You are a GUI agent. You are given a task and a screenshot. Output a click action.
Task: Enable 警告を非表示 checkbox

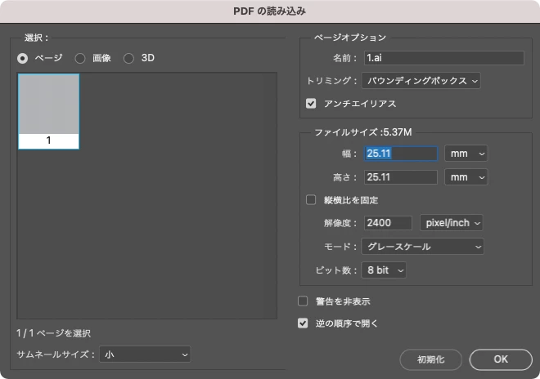[x=303, y=301]
